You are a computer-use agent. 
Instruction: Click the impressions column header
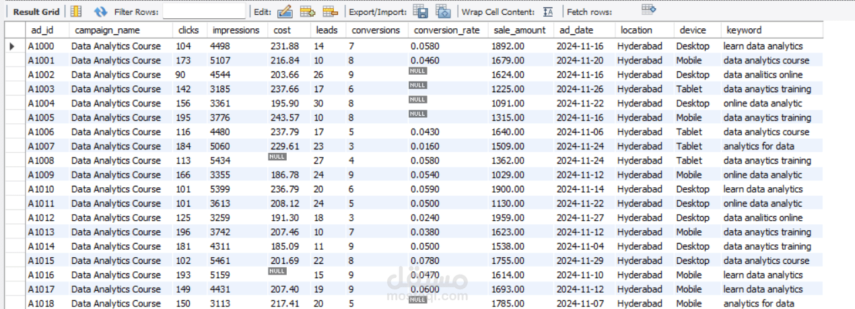(236, 30)
